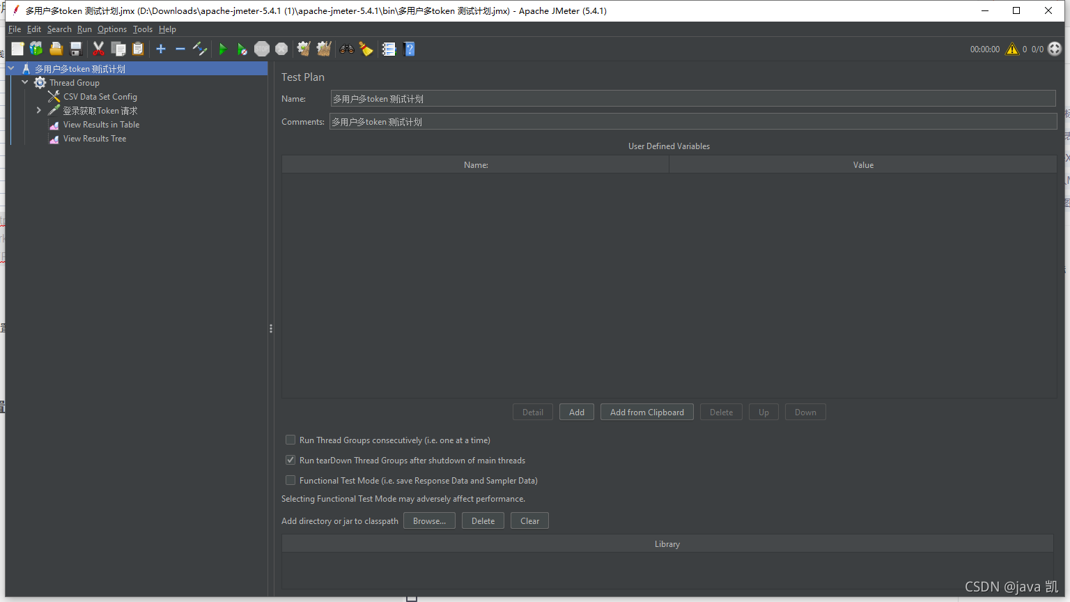Image resolution: width=1070 pixels, height=602 pixels.
Task: Click the 0/0 active threads counter
Action: (1038, 49)
